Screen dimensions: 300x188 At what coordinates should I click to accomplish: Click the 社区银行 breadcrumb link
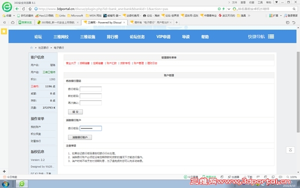tap(43, 48)
